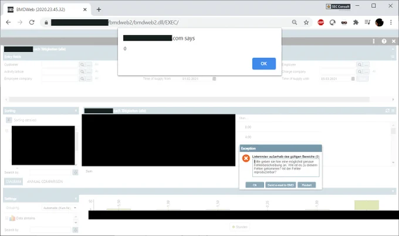Open the results grid panel menu icon
Screen dimensions: 399x236
click(x=393, y=110)
